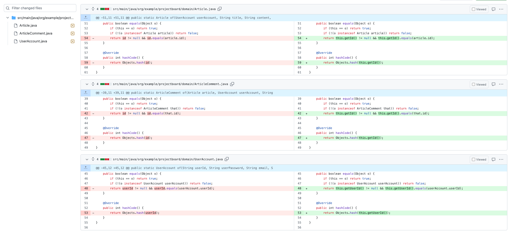
Task: Expand lines above Article.java hunk header
Action: 86,18
